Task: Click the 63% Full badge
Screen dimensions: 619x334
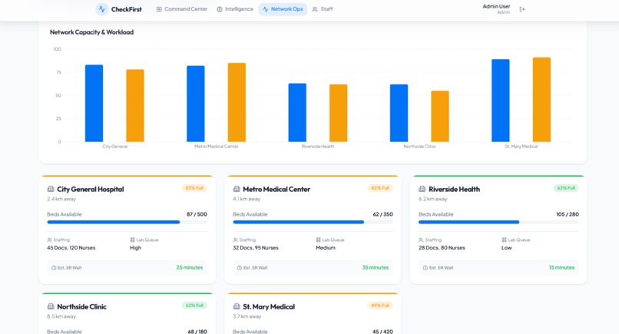Action: [566, 188]
